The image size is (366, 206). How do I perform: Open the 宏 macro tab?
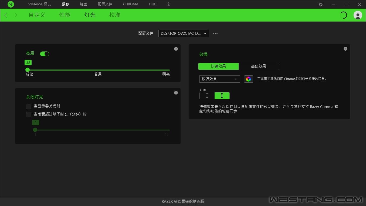click(x=168, y=4)
